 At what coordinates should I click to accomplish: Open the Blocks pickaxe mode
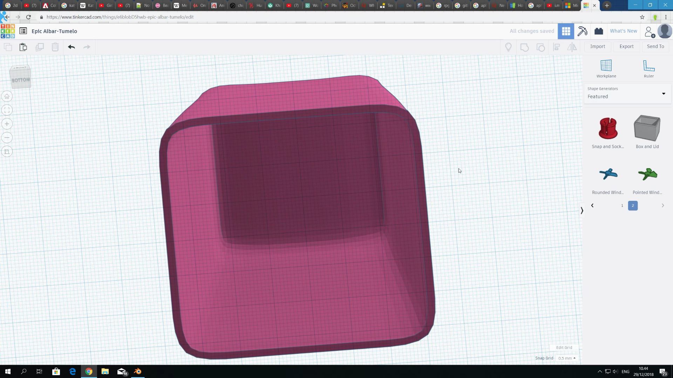click(582, 31)
